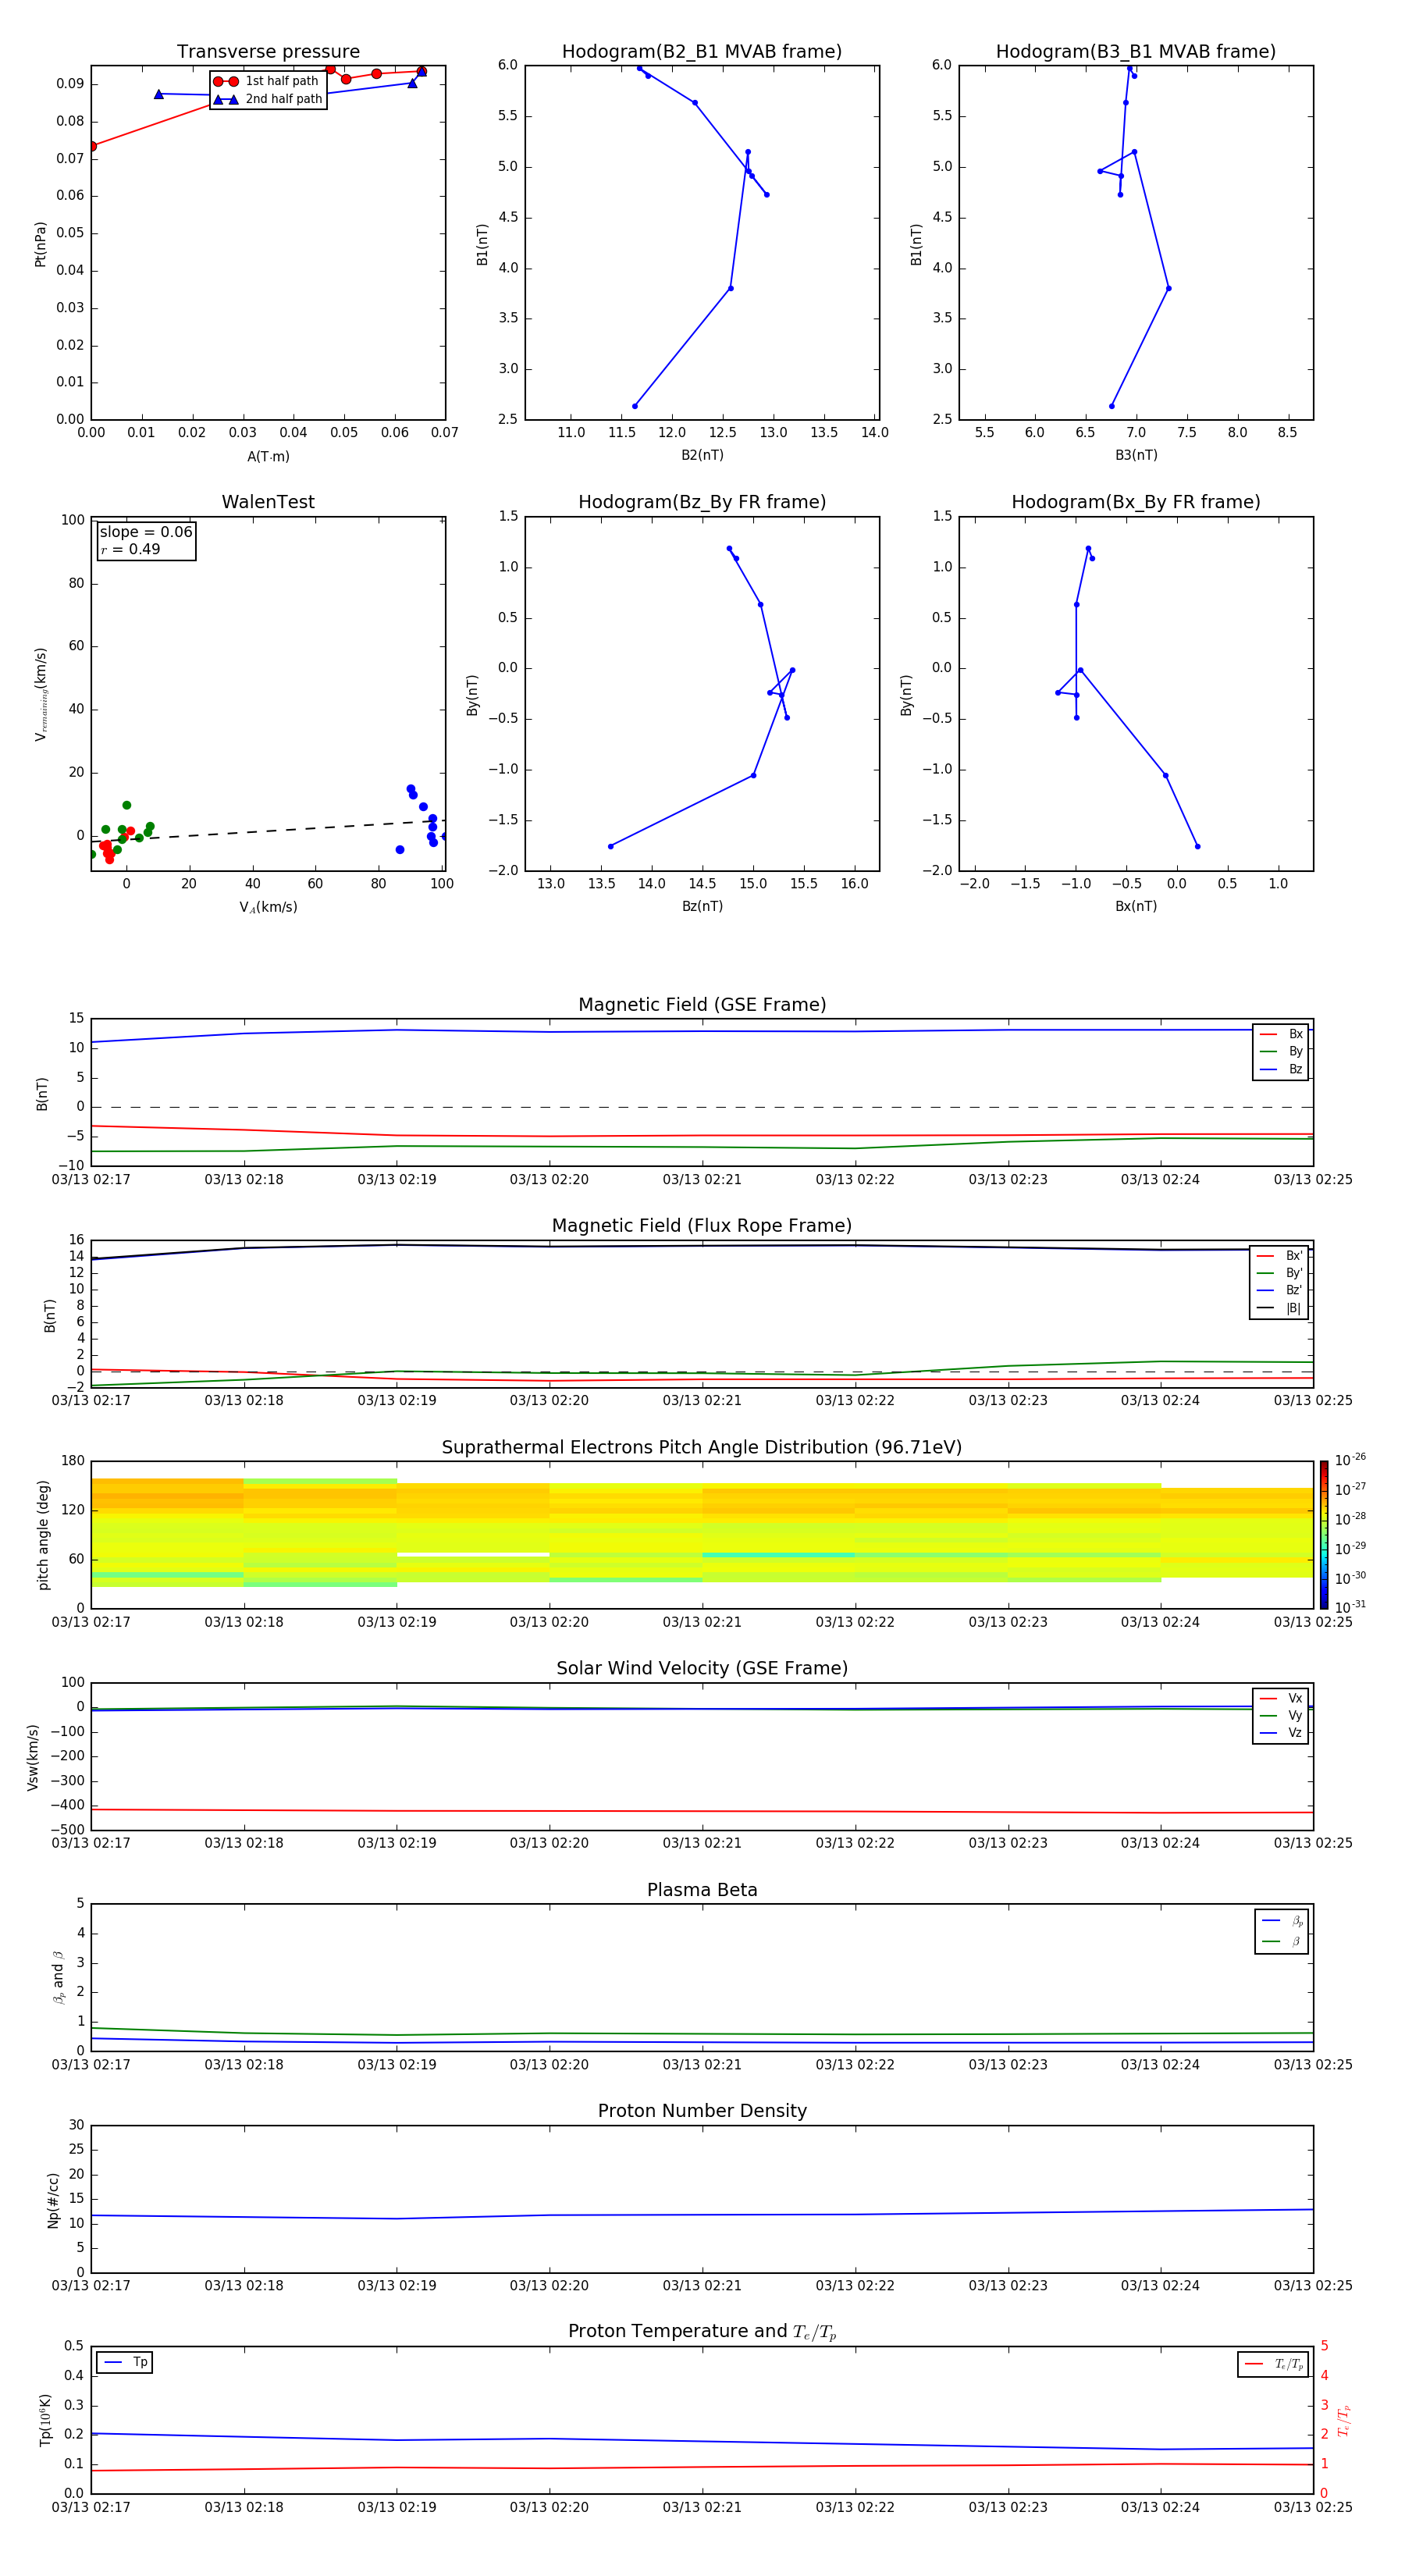Click the red Vx line in velocity panel

coord(702,1811)
